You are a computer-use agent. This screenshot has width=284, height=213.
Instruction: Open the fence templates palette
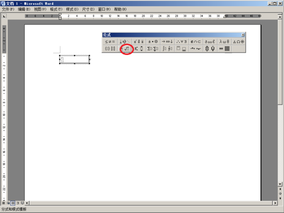click(110, 49)
